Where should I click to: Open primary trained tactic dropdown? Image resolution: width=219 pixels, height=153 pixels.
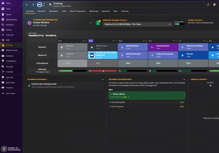pos(138,24)
